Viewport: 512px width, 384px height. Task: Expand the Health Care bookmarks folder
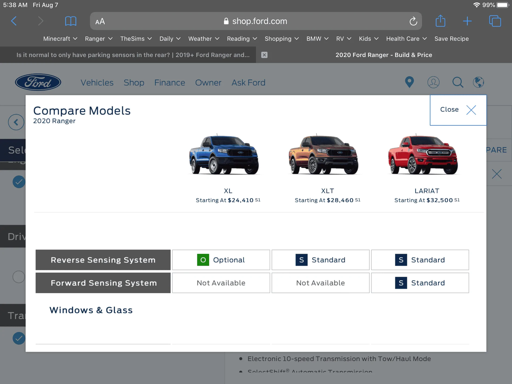[x=406, y=39]
